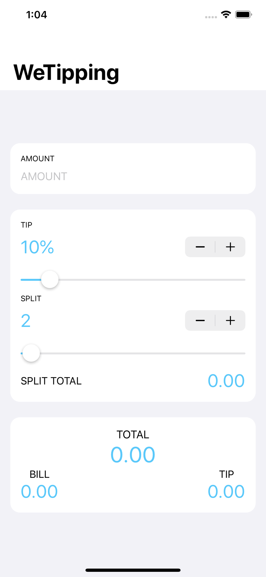Increase the split count with plus button
266x577 pixels.
coord(230,321)
